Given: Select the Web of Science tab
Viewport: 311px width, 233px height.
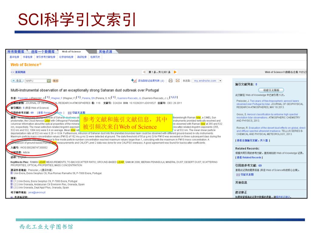Looking at the screenshot, I should (x=71, y=52).
